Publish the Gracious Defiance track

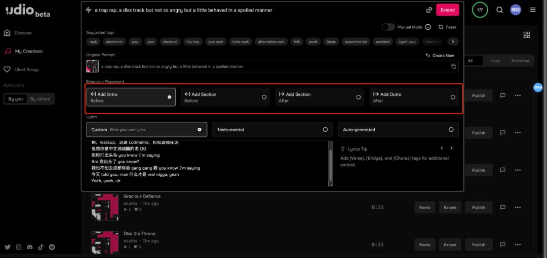pyautogui.click(x=479, y=207)
